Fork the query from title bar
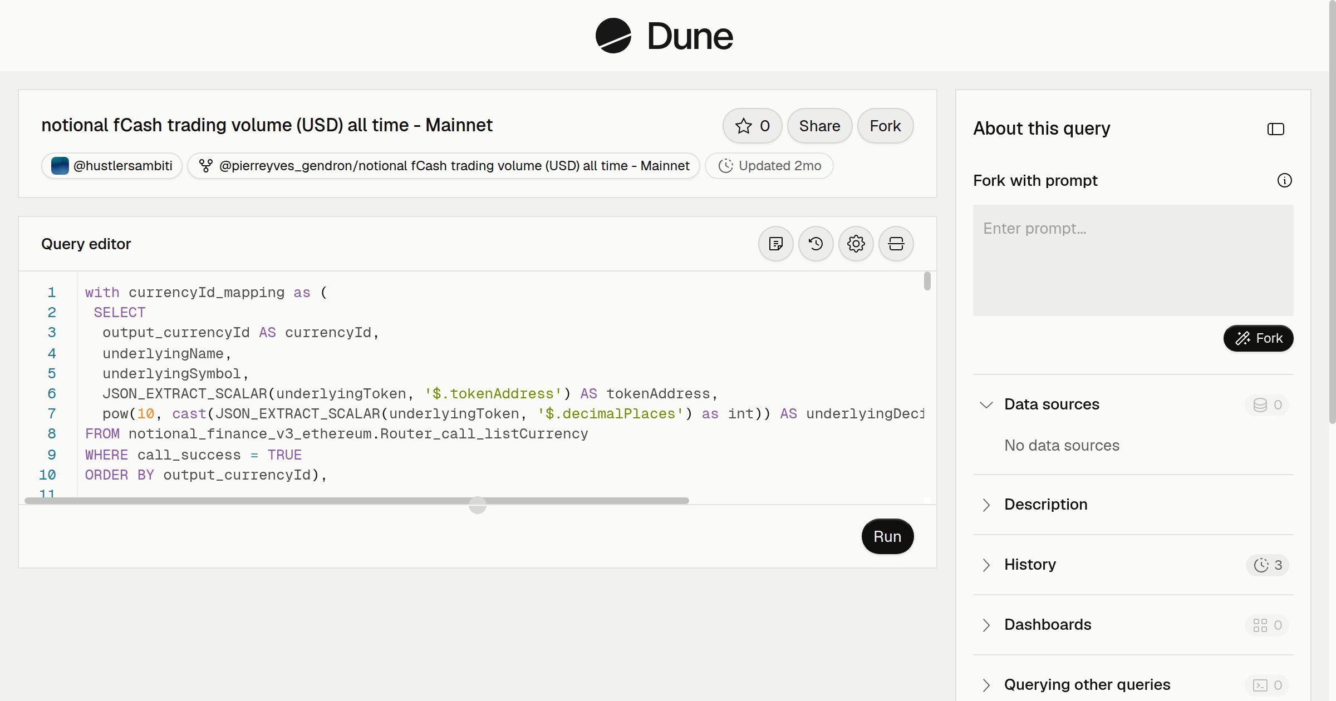 click(x=885, y=126)
